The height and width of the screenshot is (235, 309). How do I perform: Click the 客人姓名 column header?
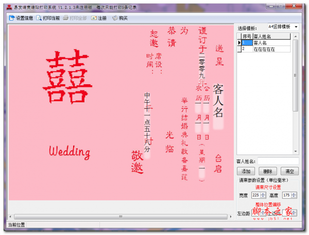click(271, 37)
